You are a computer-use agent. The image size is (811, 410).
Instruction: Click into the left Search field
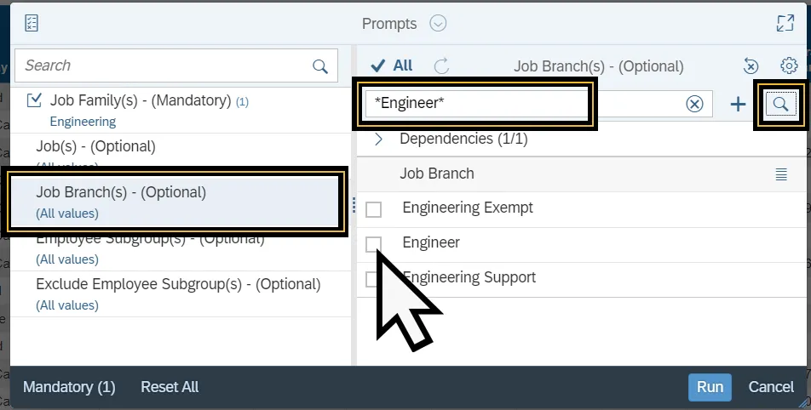click(162, 66)
